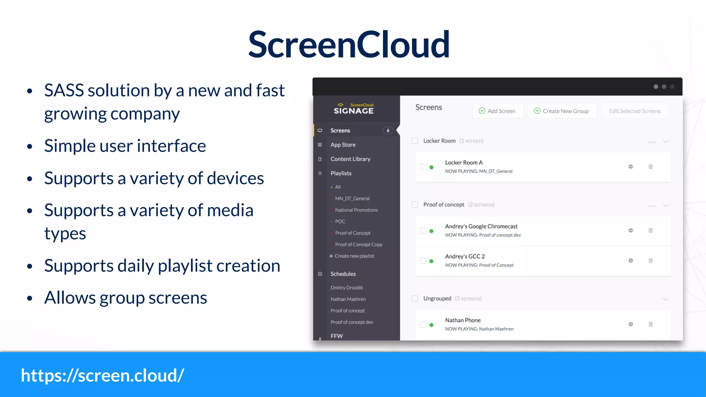
Task: Open three-dot menu for Locker Room group
Action: click(652, 142)
